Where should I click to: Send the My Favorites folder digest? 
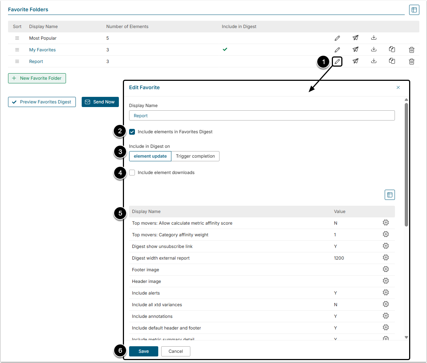356,50
